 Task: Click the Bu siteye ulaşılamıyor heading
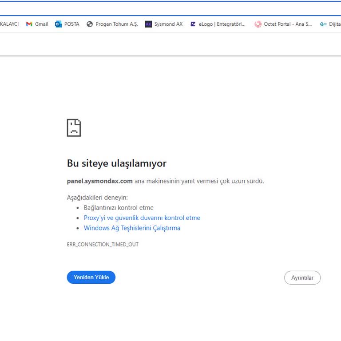pyautogui.click(x=117, y=163)
